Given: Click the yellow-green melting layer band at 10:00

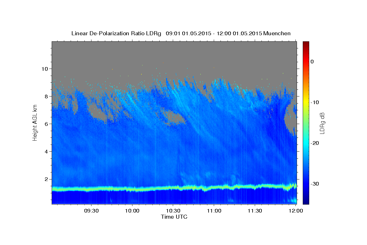Looking at the screenshot, I should tap(132, 189).
